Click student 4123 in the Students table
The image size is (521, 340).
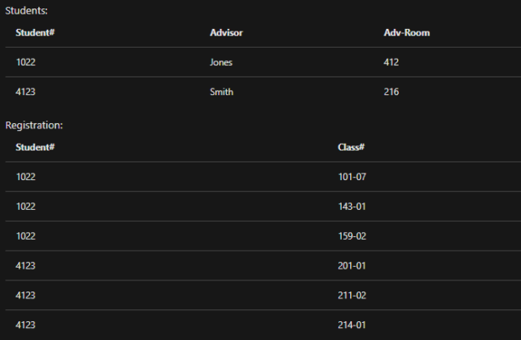point(25,92)
